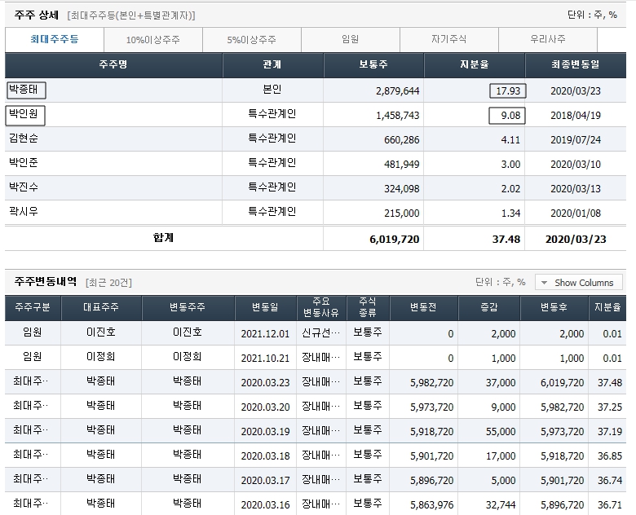Open the Show Columns dropdown
This screenshot has width=636, height=515.
579,283
